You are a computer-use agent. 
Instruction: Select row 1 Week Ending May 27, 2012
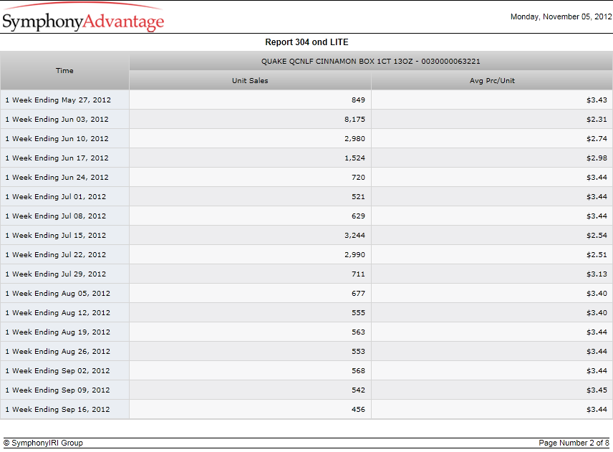pos(306,100)
